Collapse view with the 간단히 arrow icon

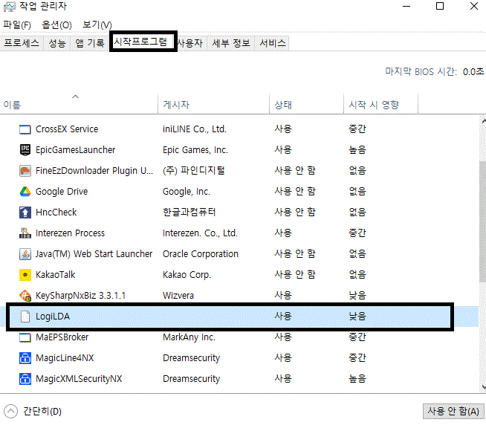click(x=10, y=411)
